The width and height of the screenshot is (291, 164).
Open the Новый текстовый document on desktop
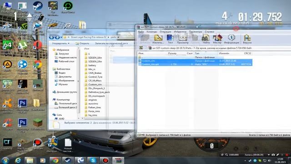pyautogui.click(x=68, y=145)
